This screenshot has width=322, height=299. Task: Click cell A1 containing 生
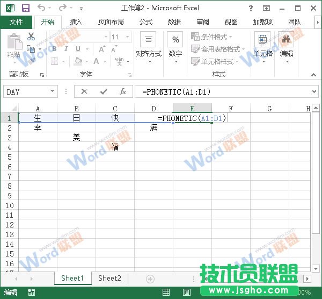38,118
